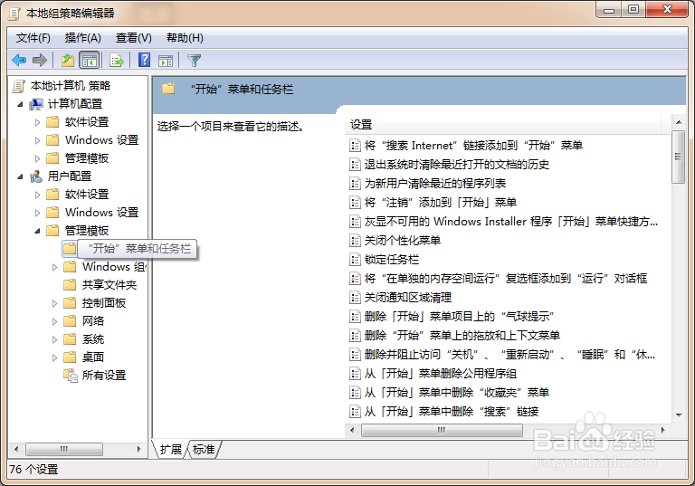Click the Up one level folder icon

(68, 60)
